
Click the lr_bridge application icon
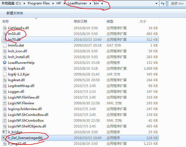pos(5,132)
